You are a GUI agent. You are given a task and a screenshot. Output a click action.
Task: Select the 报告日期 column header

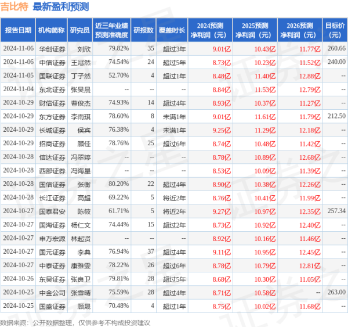point(18,30)
